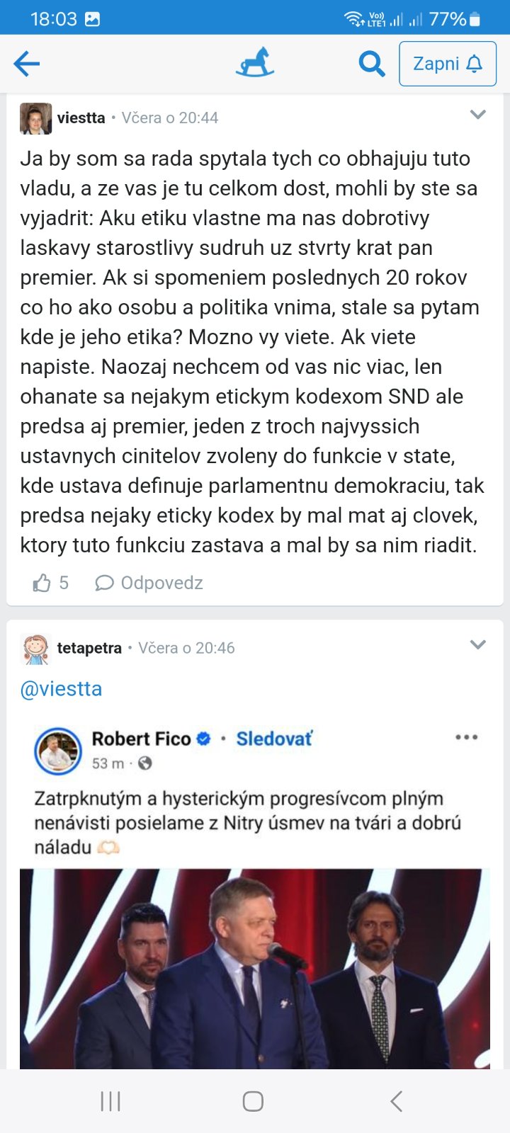Open viestta's profile avatar
The width and height of the screenshot is (510, 1133).
click(35, 118)
